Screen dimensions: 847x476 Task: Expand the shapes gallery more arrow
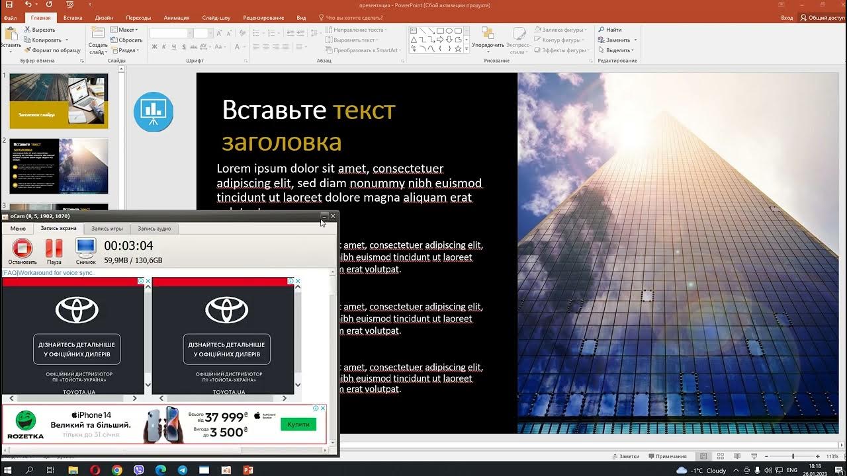pyautogui.click(x=467, y=50)
